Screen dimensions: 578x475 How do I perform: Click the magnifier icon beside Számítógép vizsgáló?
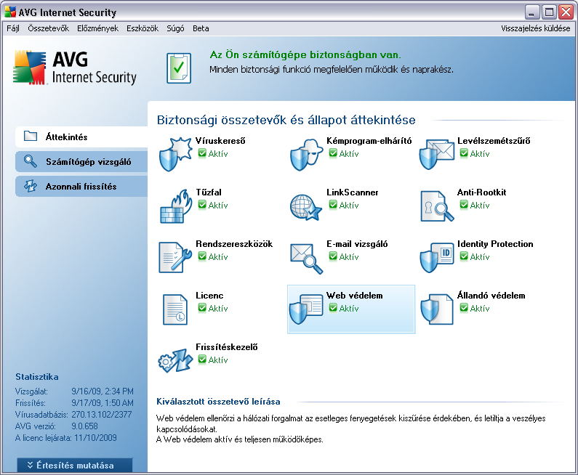pyautogui.click(x=31, y=161)
